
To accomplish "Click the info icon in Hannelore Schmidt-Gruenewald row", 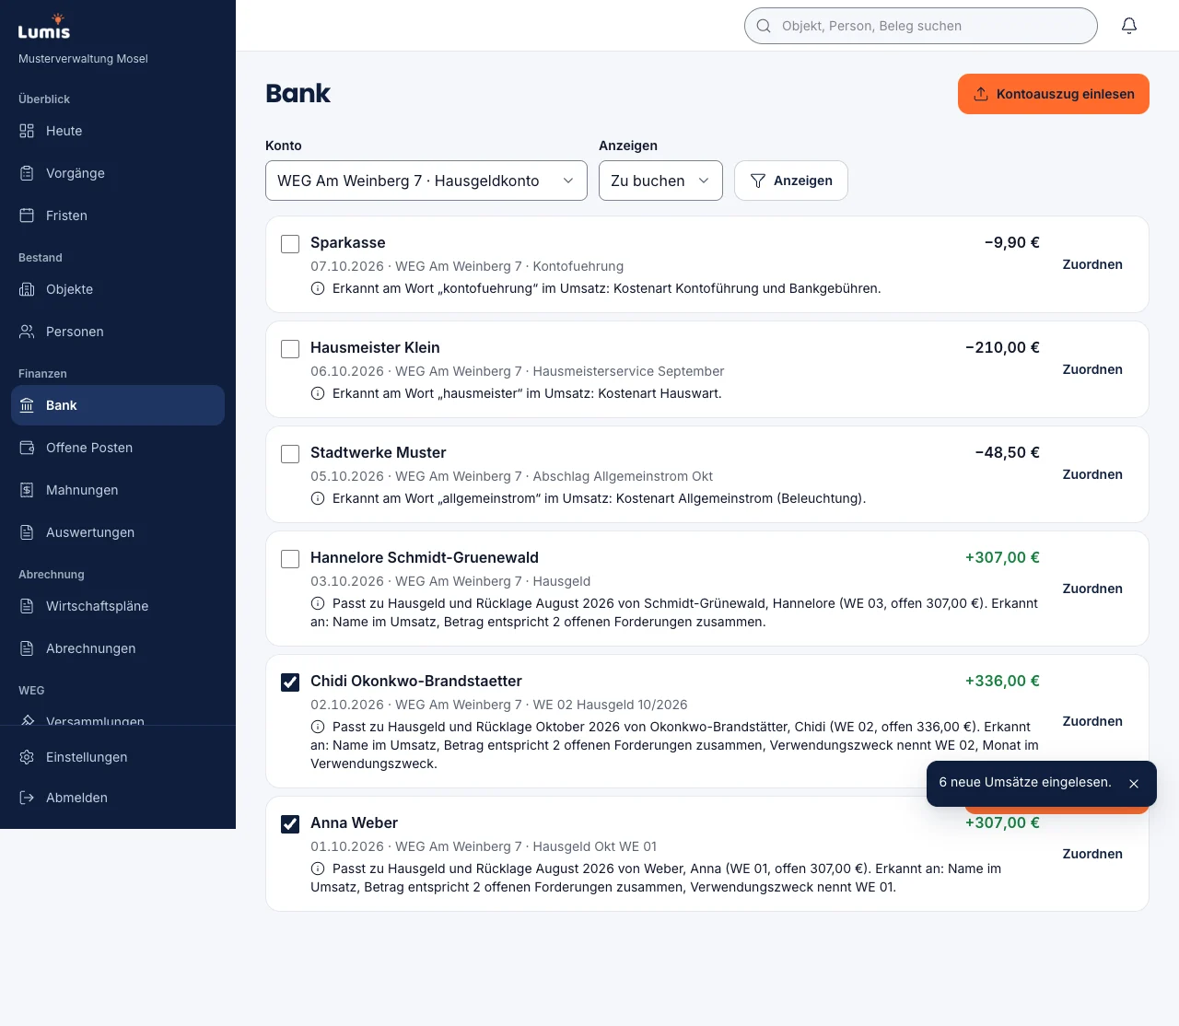I will tap(318, 603).
